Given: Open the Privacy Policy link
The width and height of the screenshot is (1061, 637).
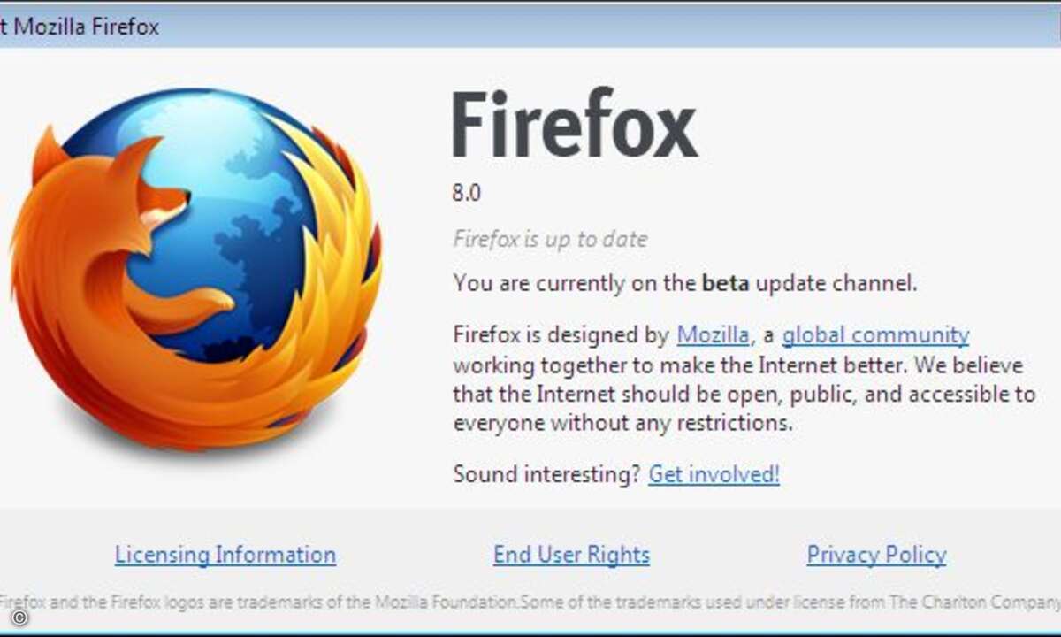Looking at the screenshot, I should click(876, 555).
